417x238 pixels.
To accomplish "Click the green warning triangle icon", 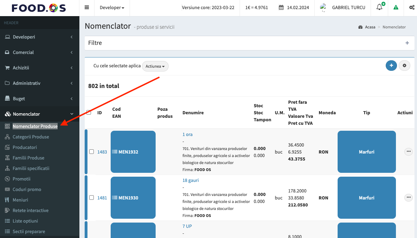I will 396,7.
